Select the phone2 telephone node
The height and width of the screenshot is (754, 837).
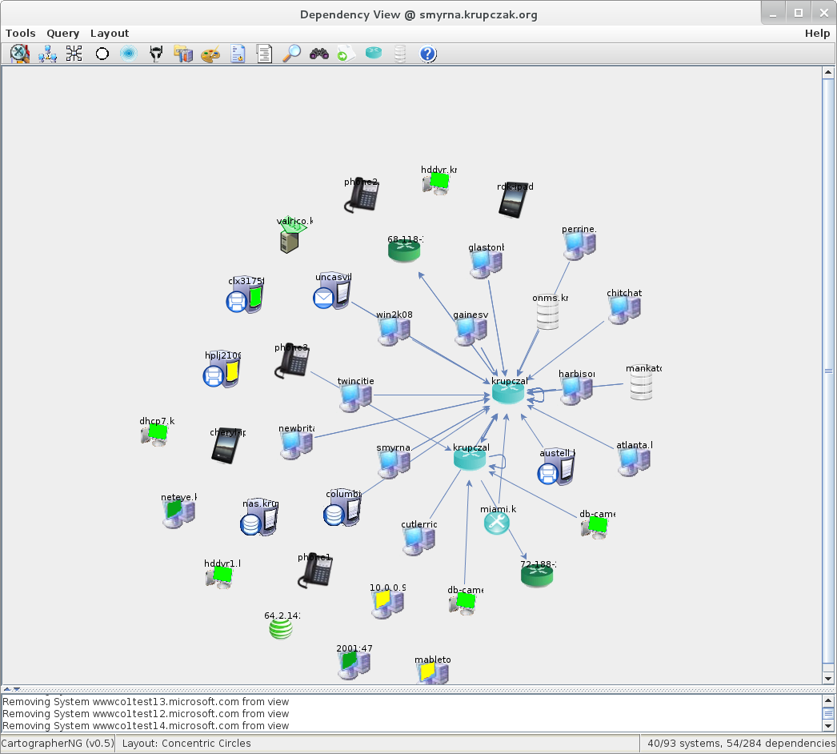(x=362, y=196)
